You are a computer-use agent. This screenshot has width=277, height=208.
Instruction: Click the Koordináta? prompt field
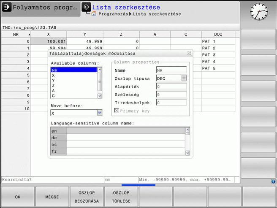(52, 180)
